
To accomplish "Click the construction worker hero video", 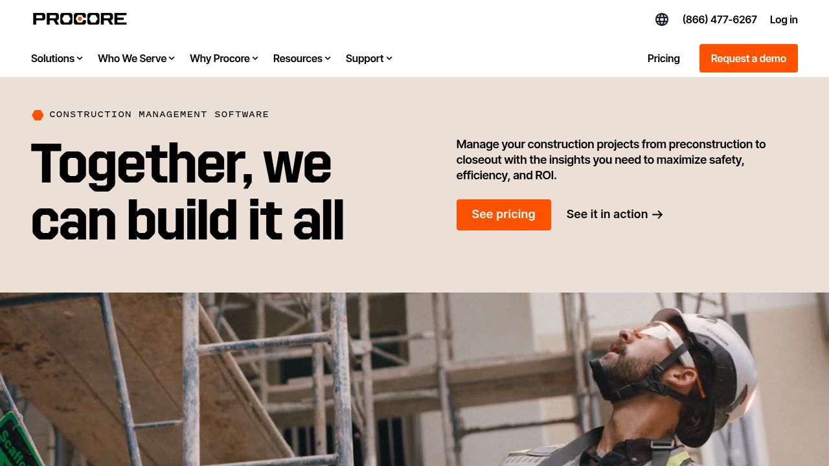I will click(x=414, y=379).
